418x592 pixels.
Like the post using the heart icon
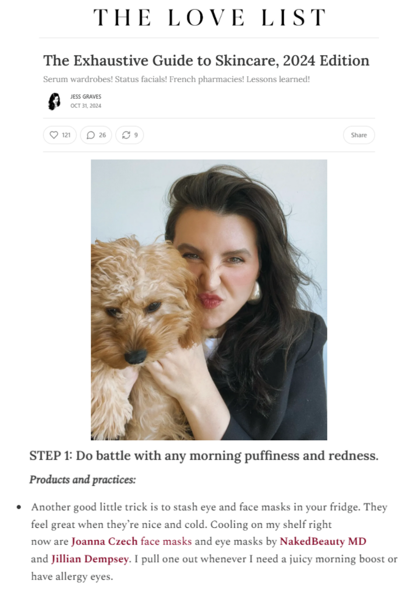pos(54,135)
